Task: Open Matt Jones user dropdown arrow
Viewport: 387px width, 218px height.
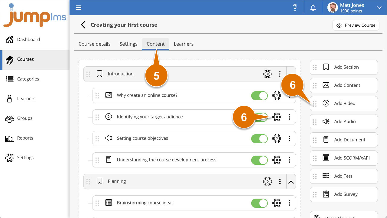Action: tap(379, 8)
